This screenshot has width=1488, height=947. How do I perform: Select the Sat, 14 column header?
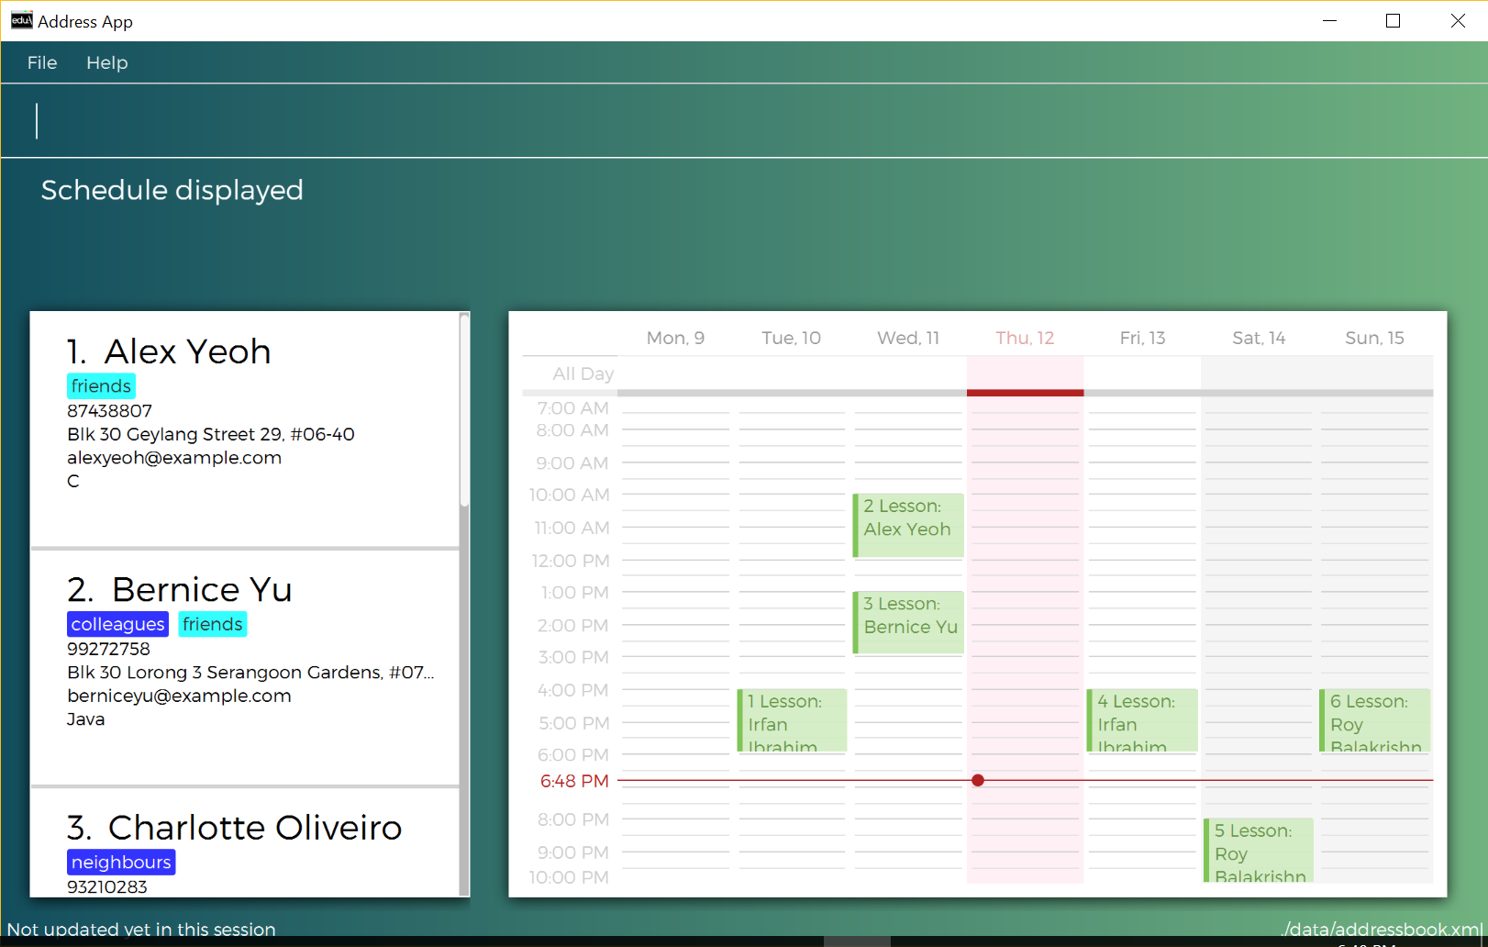click(1259, 338)
